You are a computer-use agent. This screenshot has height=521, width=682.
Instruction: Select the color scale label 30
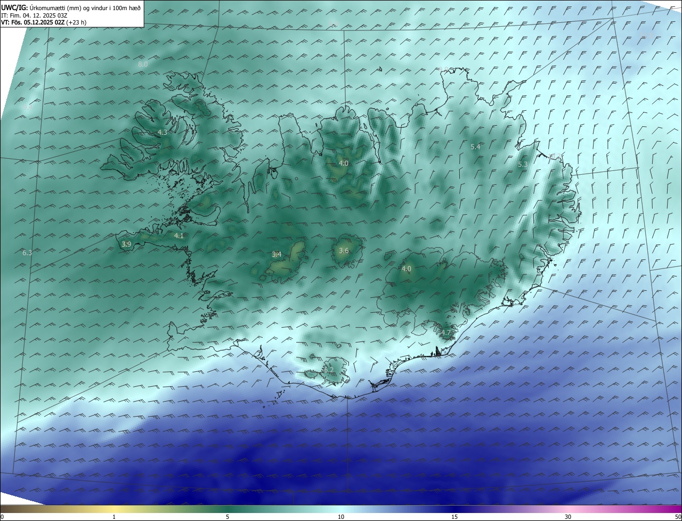(x=568, y=517)
